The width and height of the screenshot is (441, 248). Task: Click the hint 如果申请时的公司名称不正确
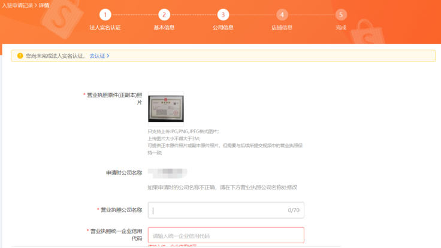(x=222, y=188)
